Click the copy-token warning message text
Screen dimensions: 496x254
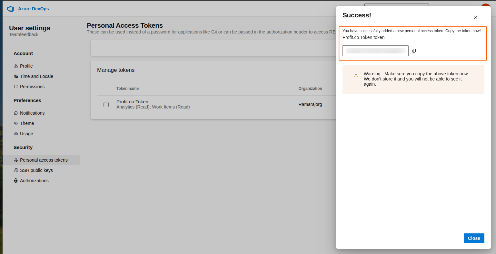416,79
